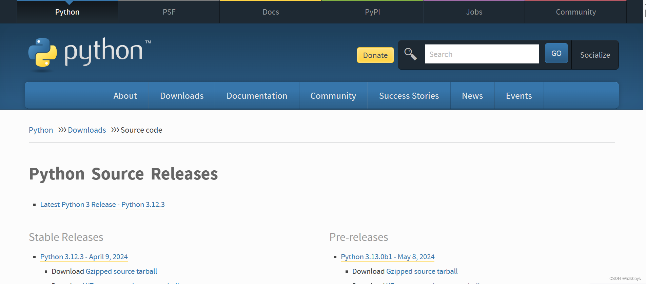This screenshot has height=284, width=646.
Task: Open Latest Python 3 Release link
Action: [102, 205]
